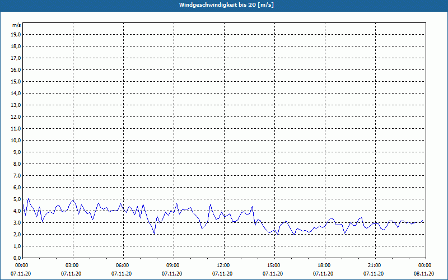
Task: Select the 16,0 y-axis value
Action: pyautogui.click(x=16, y=69)
